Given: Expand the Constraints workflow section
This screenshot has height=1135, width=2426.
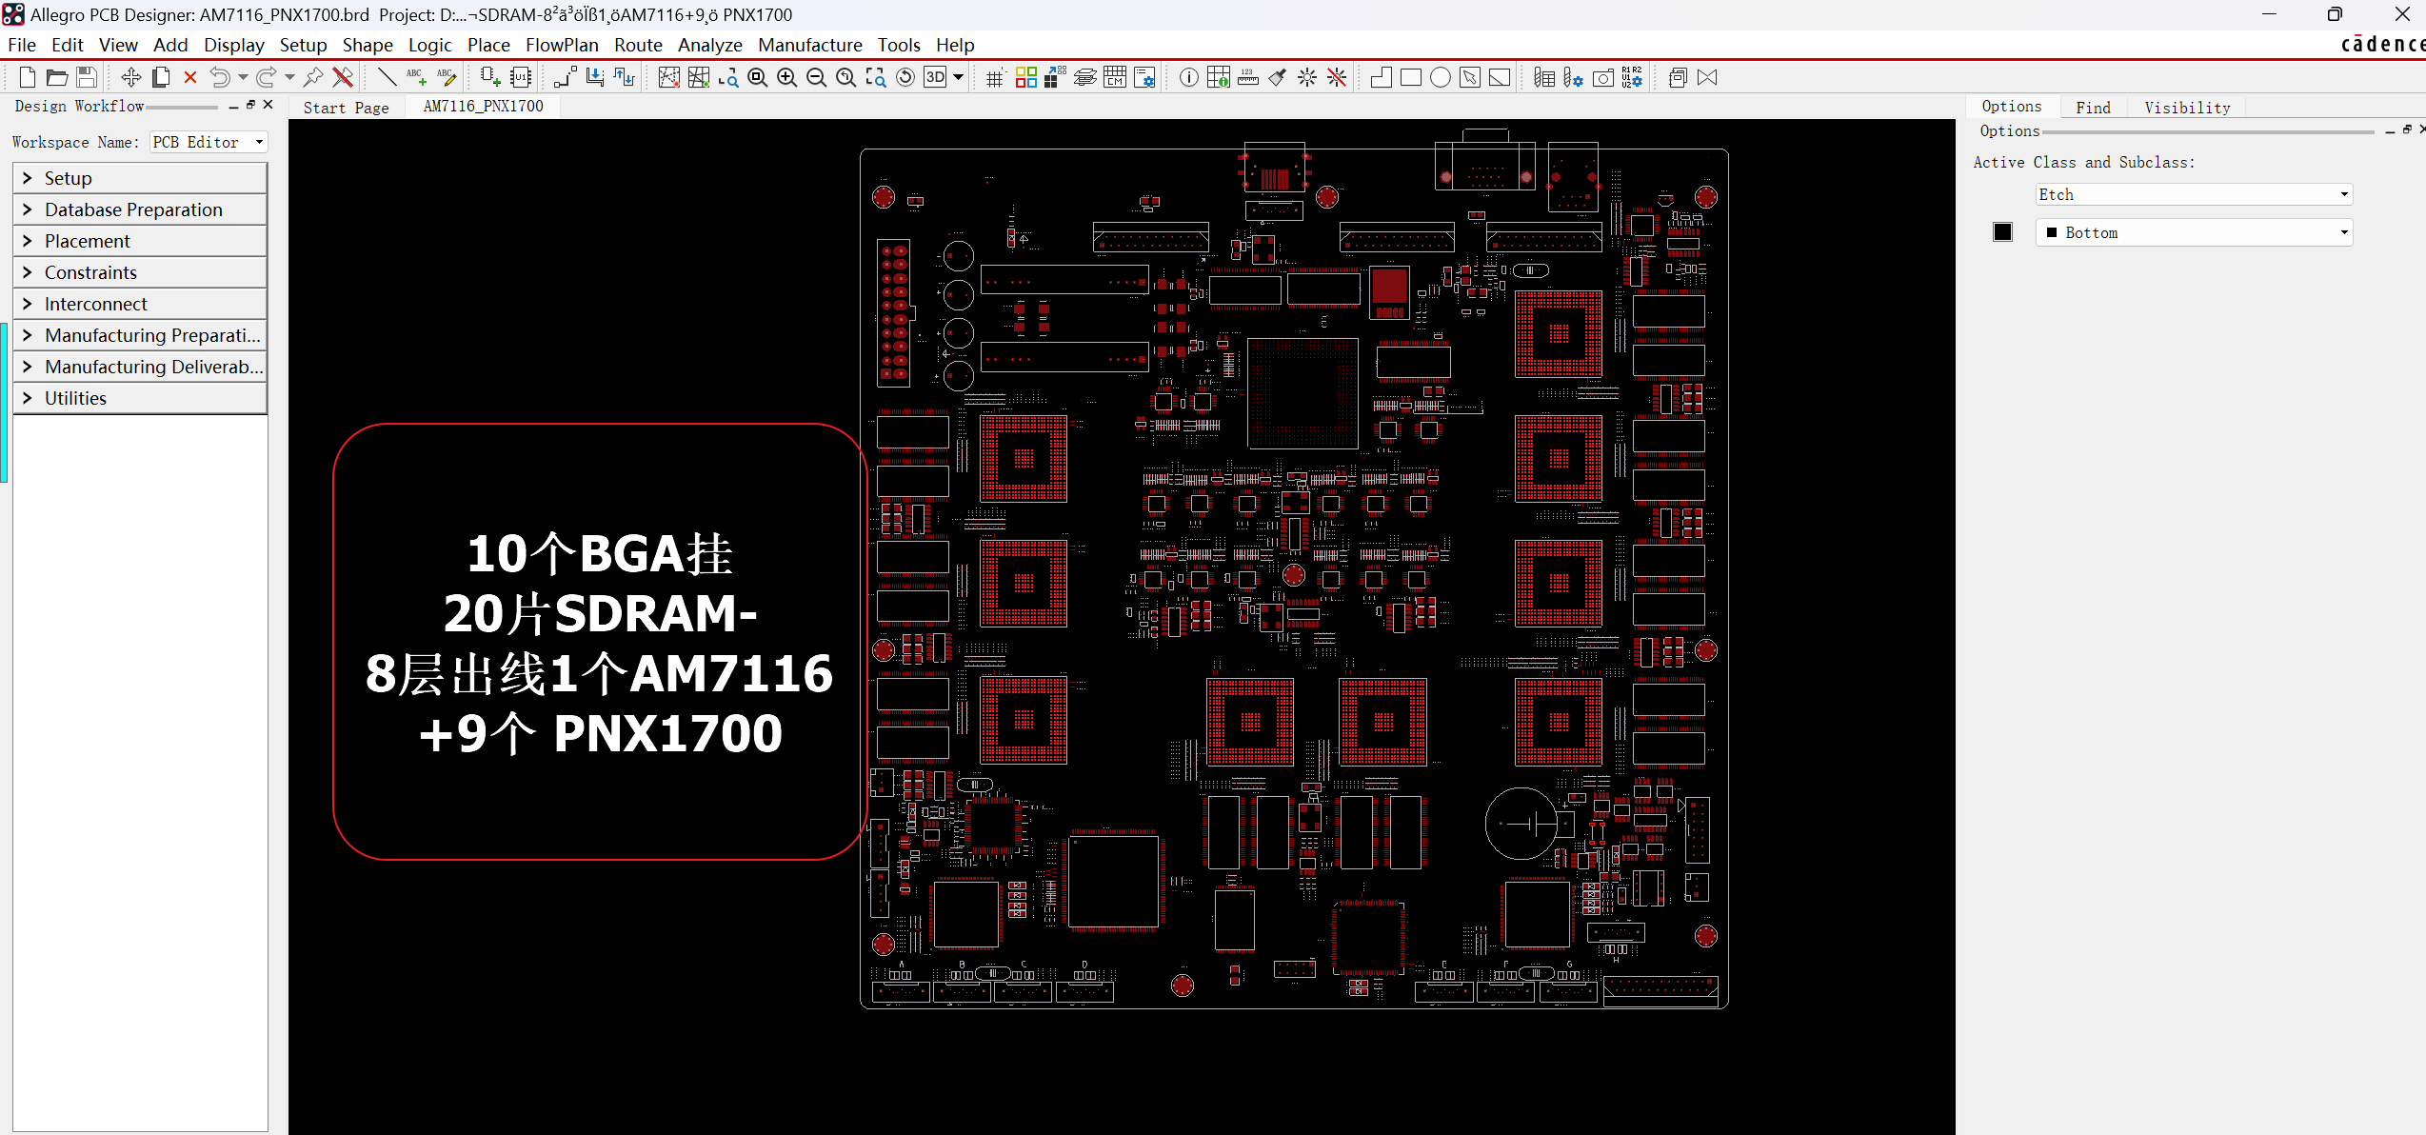Looking at the screenshot, I should pyautogui.click(x=140, y=272).
